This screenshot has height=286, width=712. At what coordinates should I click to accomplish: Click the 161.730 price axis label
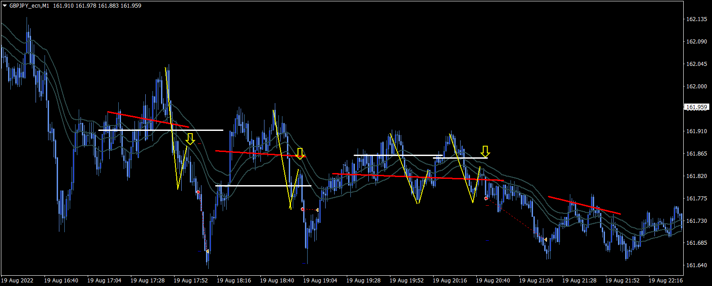point(697,221)
